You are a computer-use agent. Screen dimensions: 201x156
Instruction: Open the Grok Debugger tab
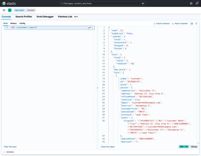45,17
